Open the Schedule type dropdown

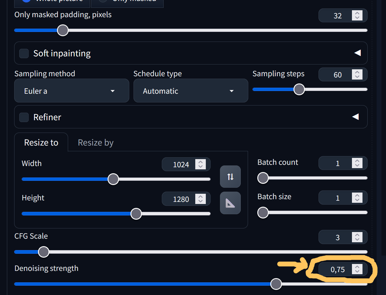click(190, 91)
